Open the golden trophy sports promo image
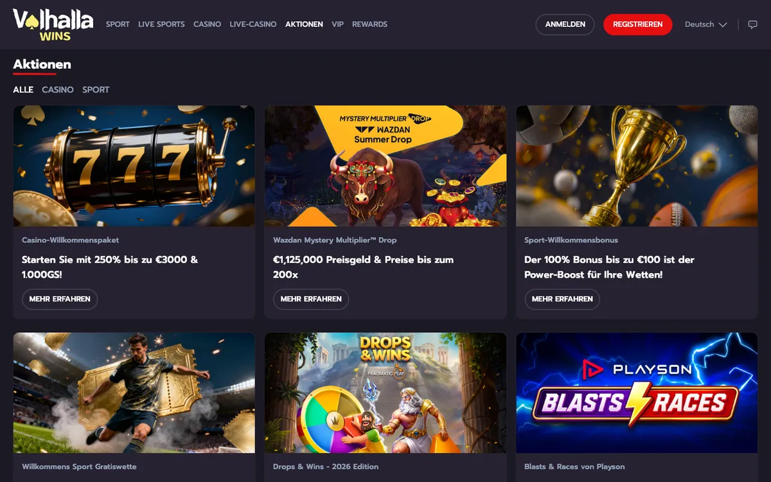The height and width of the screenshot is (482, 771). 637,166
